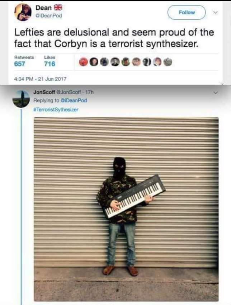
Task: Click the last grey liker avatar
Action: click(x=168, y=62)
